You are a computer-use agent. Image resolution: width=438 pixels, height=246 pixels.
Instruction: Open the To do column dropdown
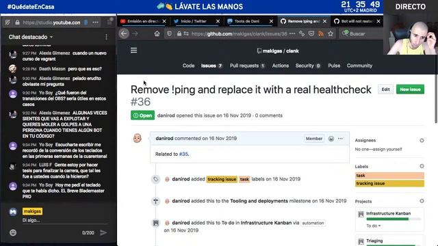point(373,225)
